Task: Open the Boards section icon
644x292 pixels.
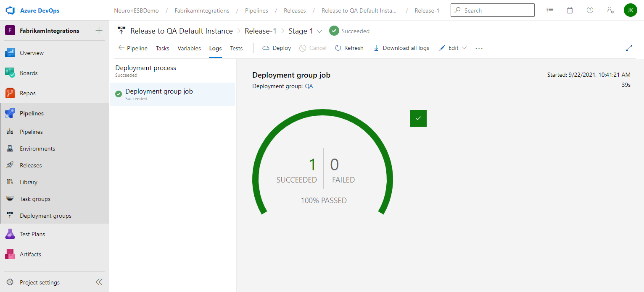Action: (x=10, y=73)
